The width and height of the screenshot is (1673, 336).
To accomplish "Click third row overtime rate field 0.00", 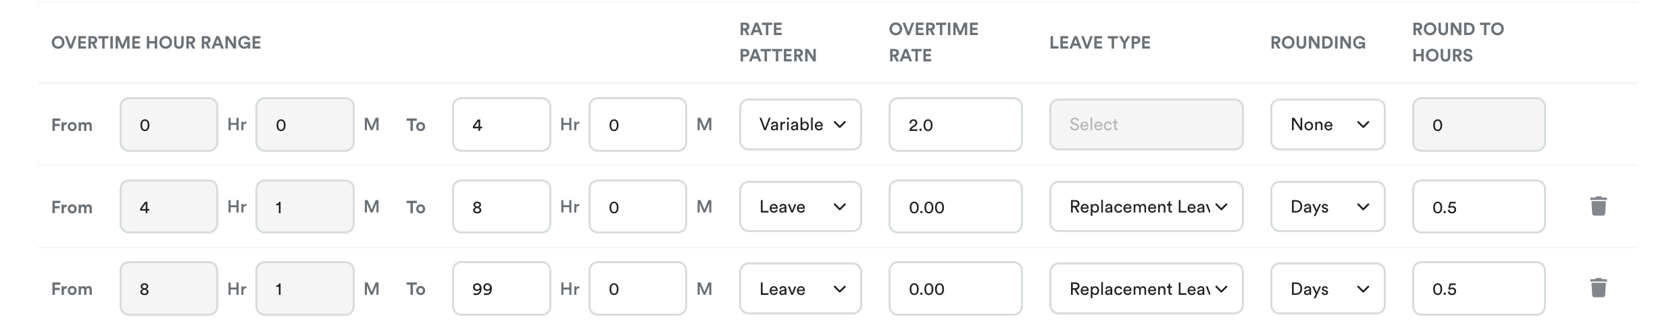I will click(955, 289).
